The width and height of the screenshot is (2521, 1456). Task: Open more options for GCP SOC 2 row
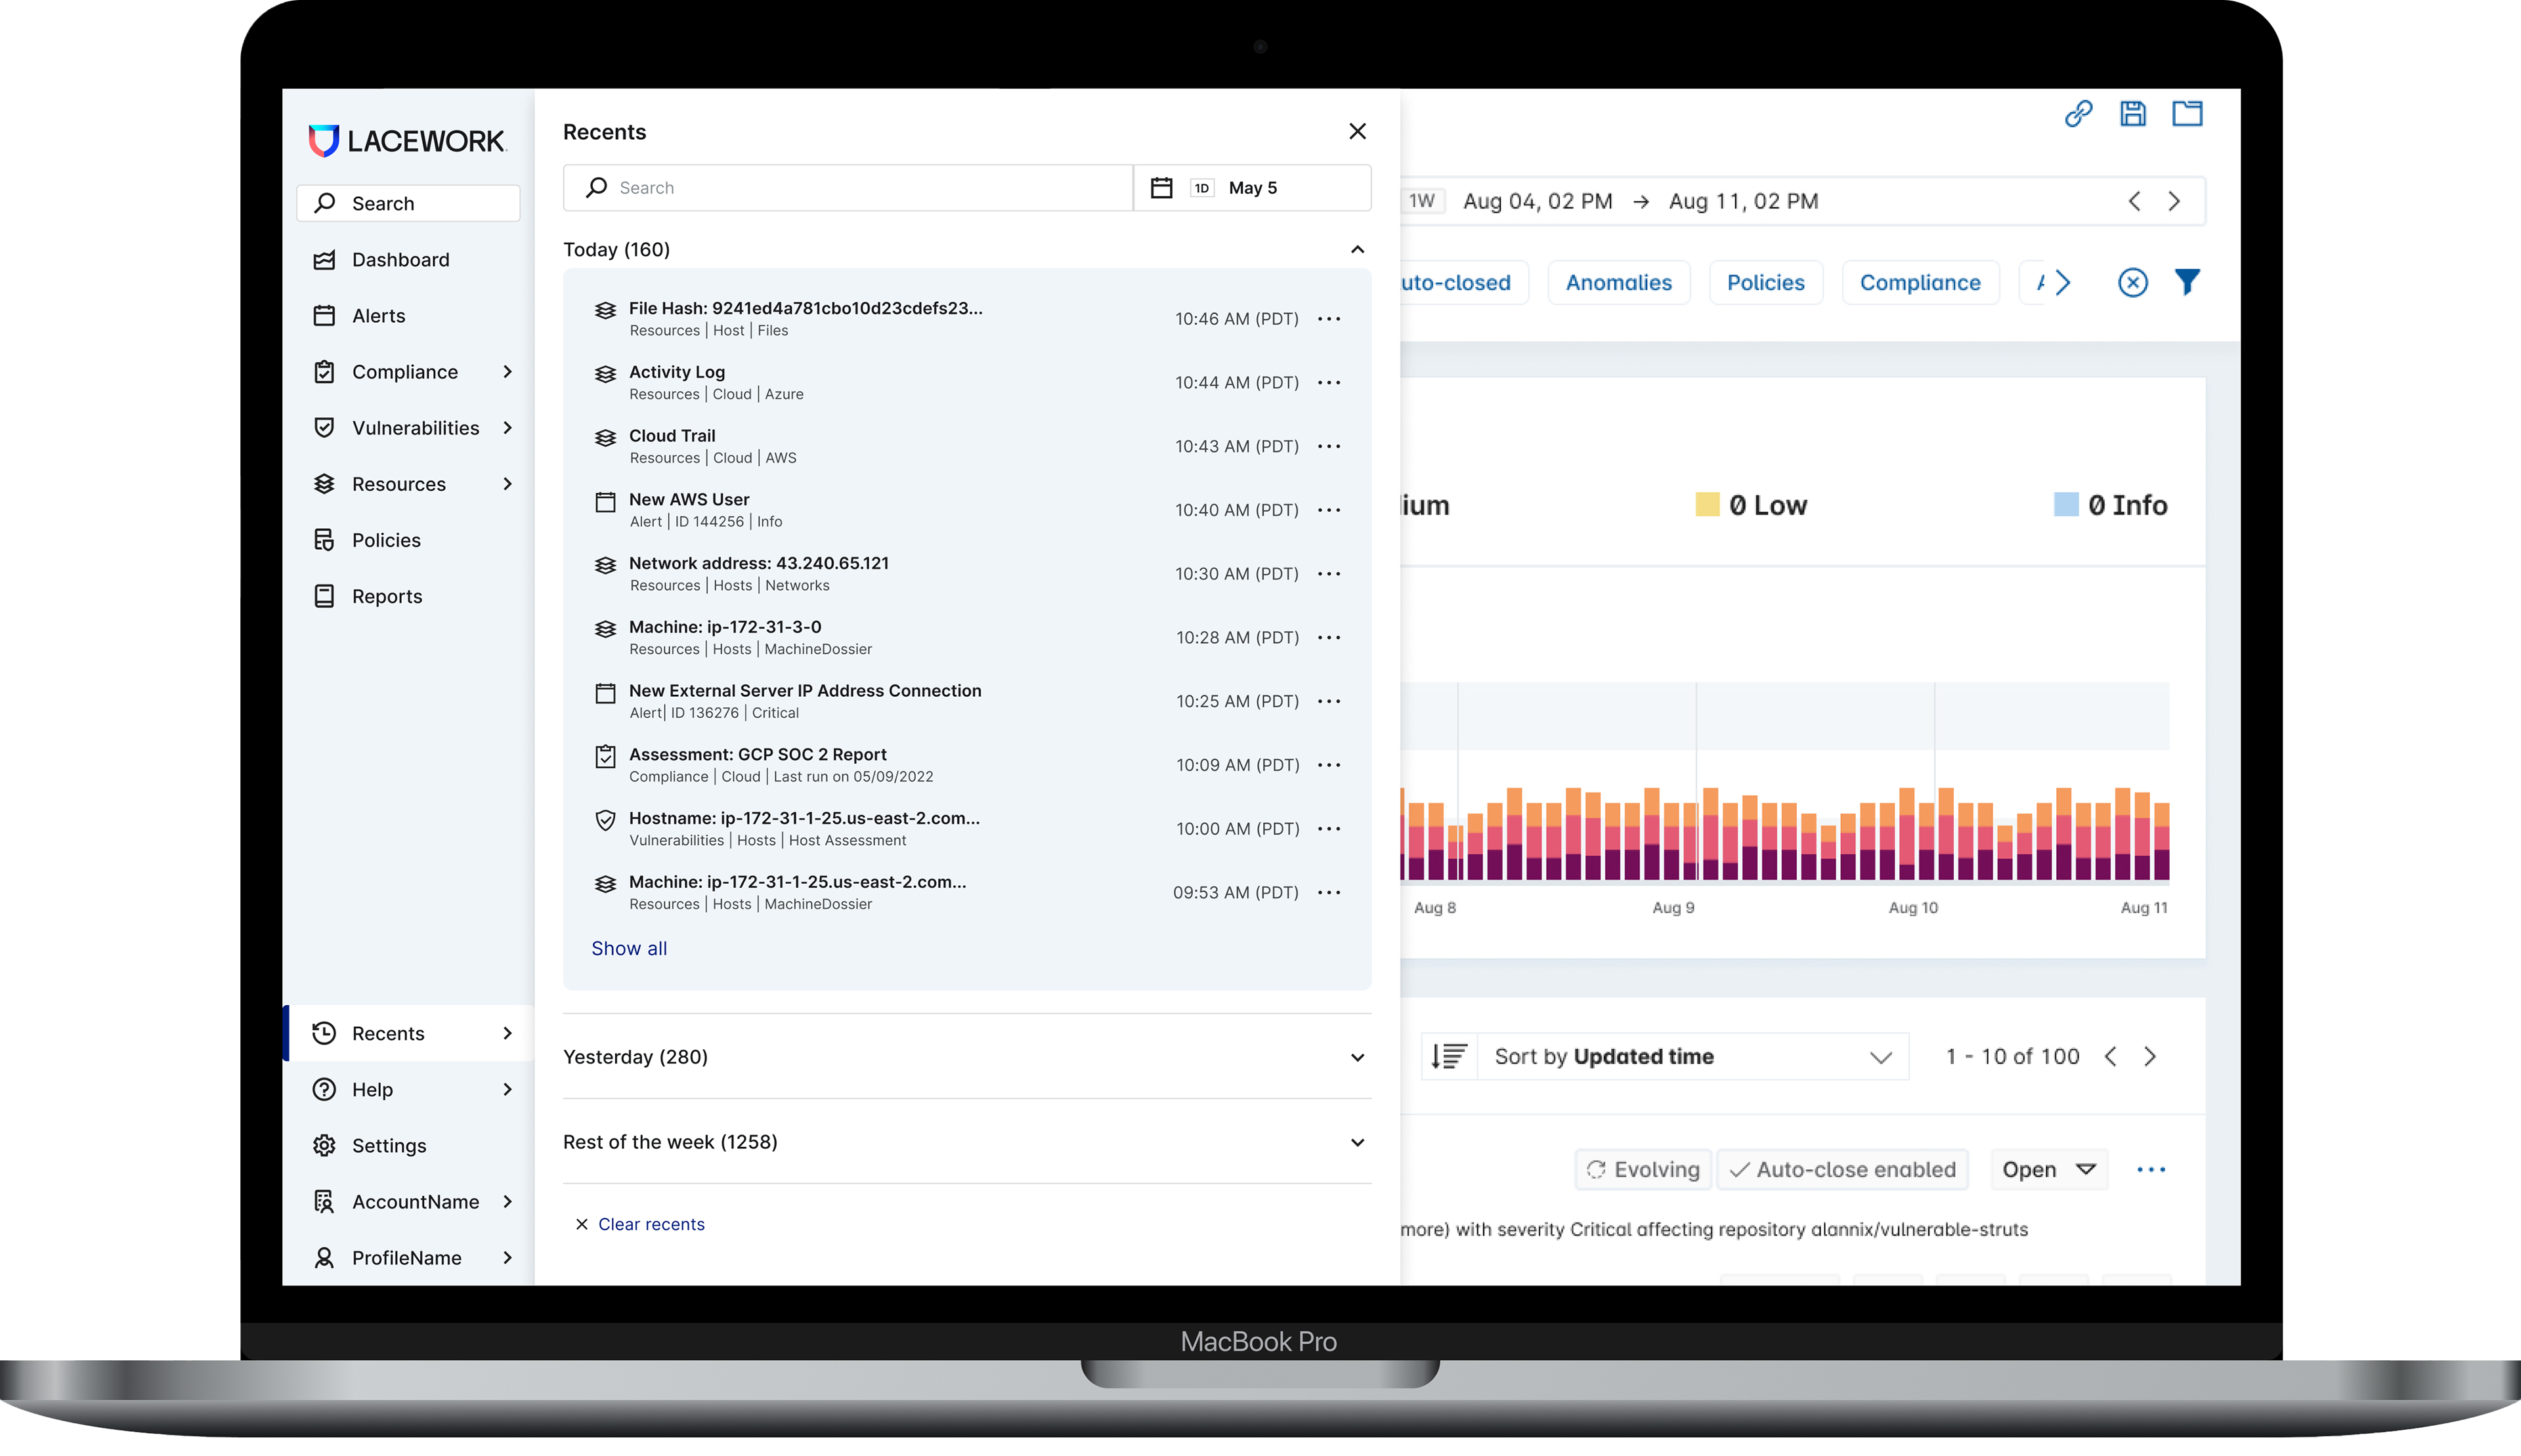pyautogui.click(x=1329, y=766)
